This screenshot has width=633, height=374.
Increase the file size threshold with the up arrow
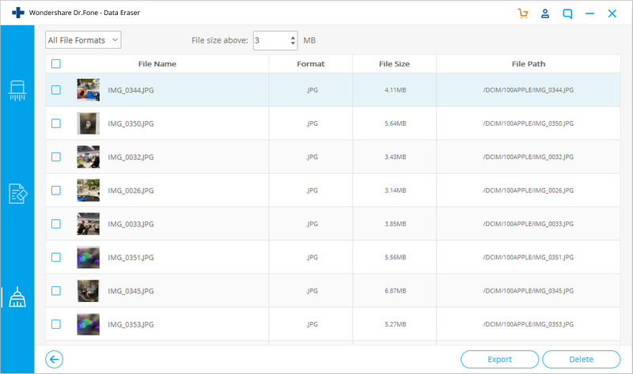coord(293,37)
